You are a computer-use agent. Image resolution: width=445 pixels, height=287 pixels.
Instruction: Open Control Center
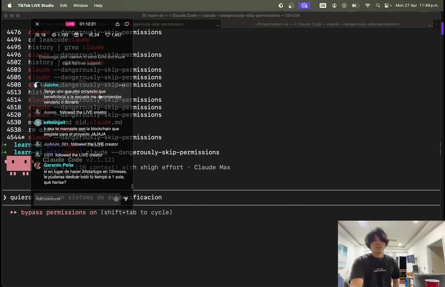387,6
